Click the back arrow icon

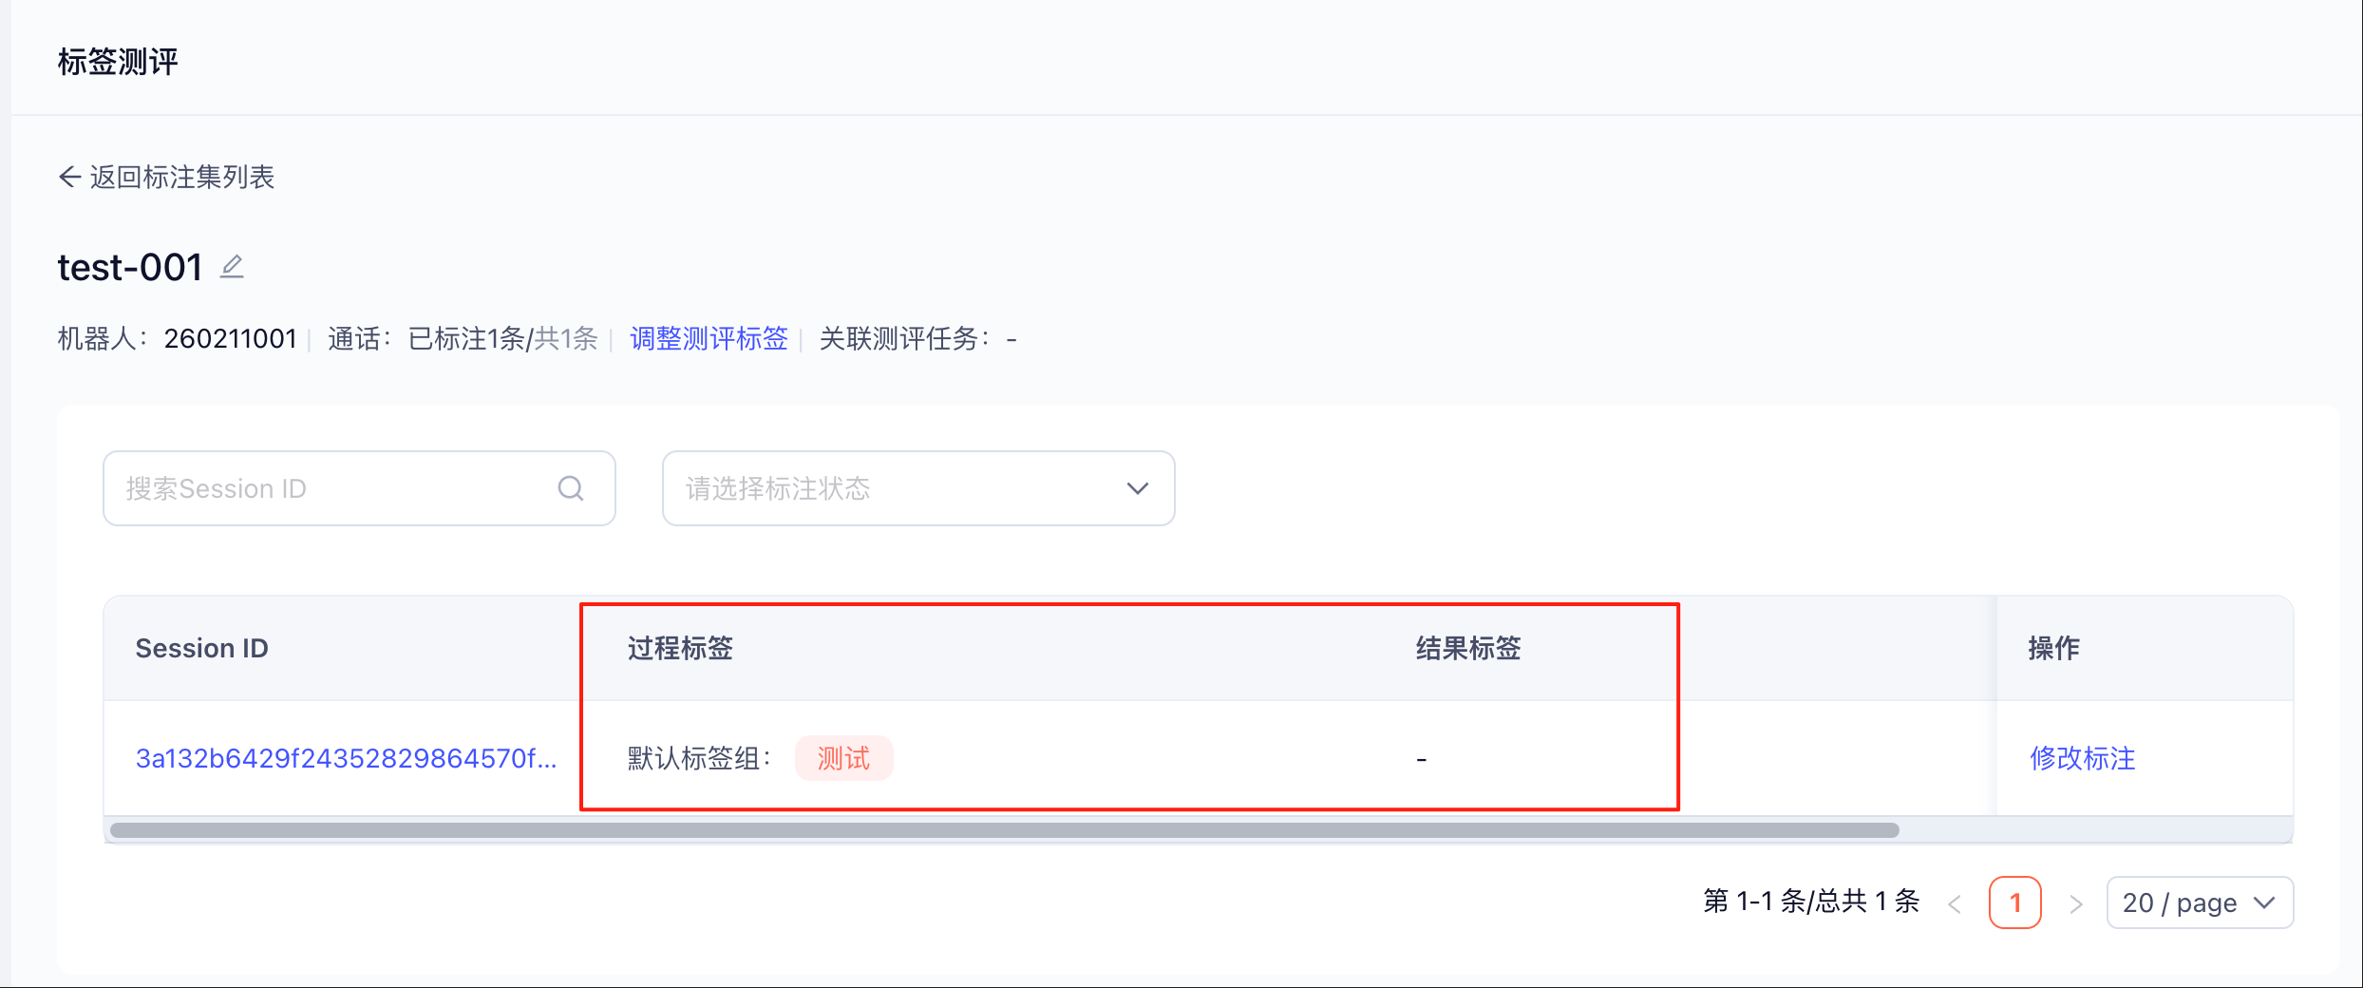[x=69, y=177]
